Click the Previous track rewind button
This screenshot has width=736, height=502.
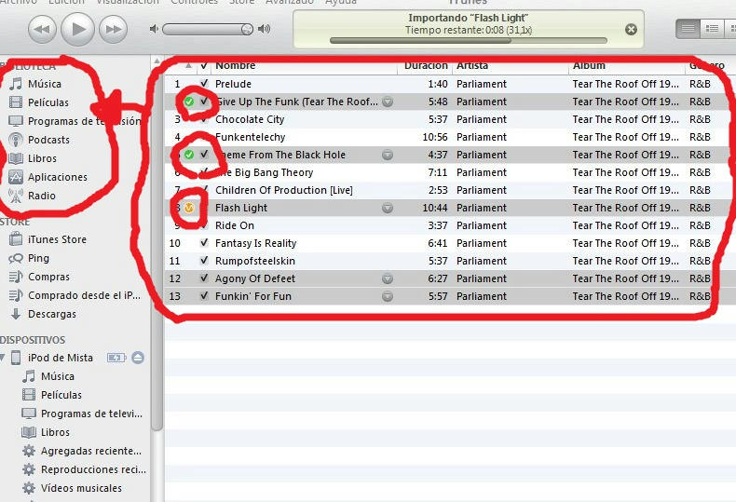click(x=42, y=29)
